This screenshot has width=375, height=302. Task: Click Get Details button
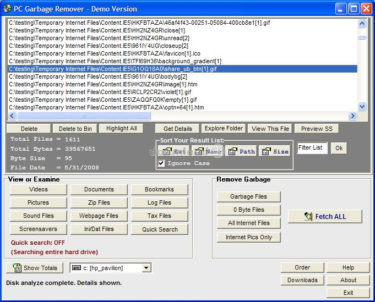[x=177, y=129]
